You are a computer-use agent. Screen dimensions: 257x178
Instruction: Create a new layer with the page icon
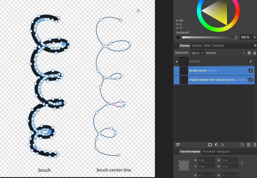tap(242, 145)
